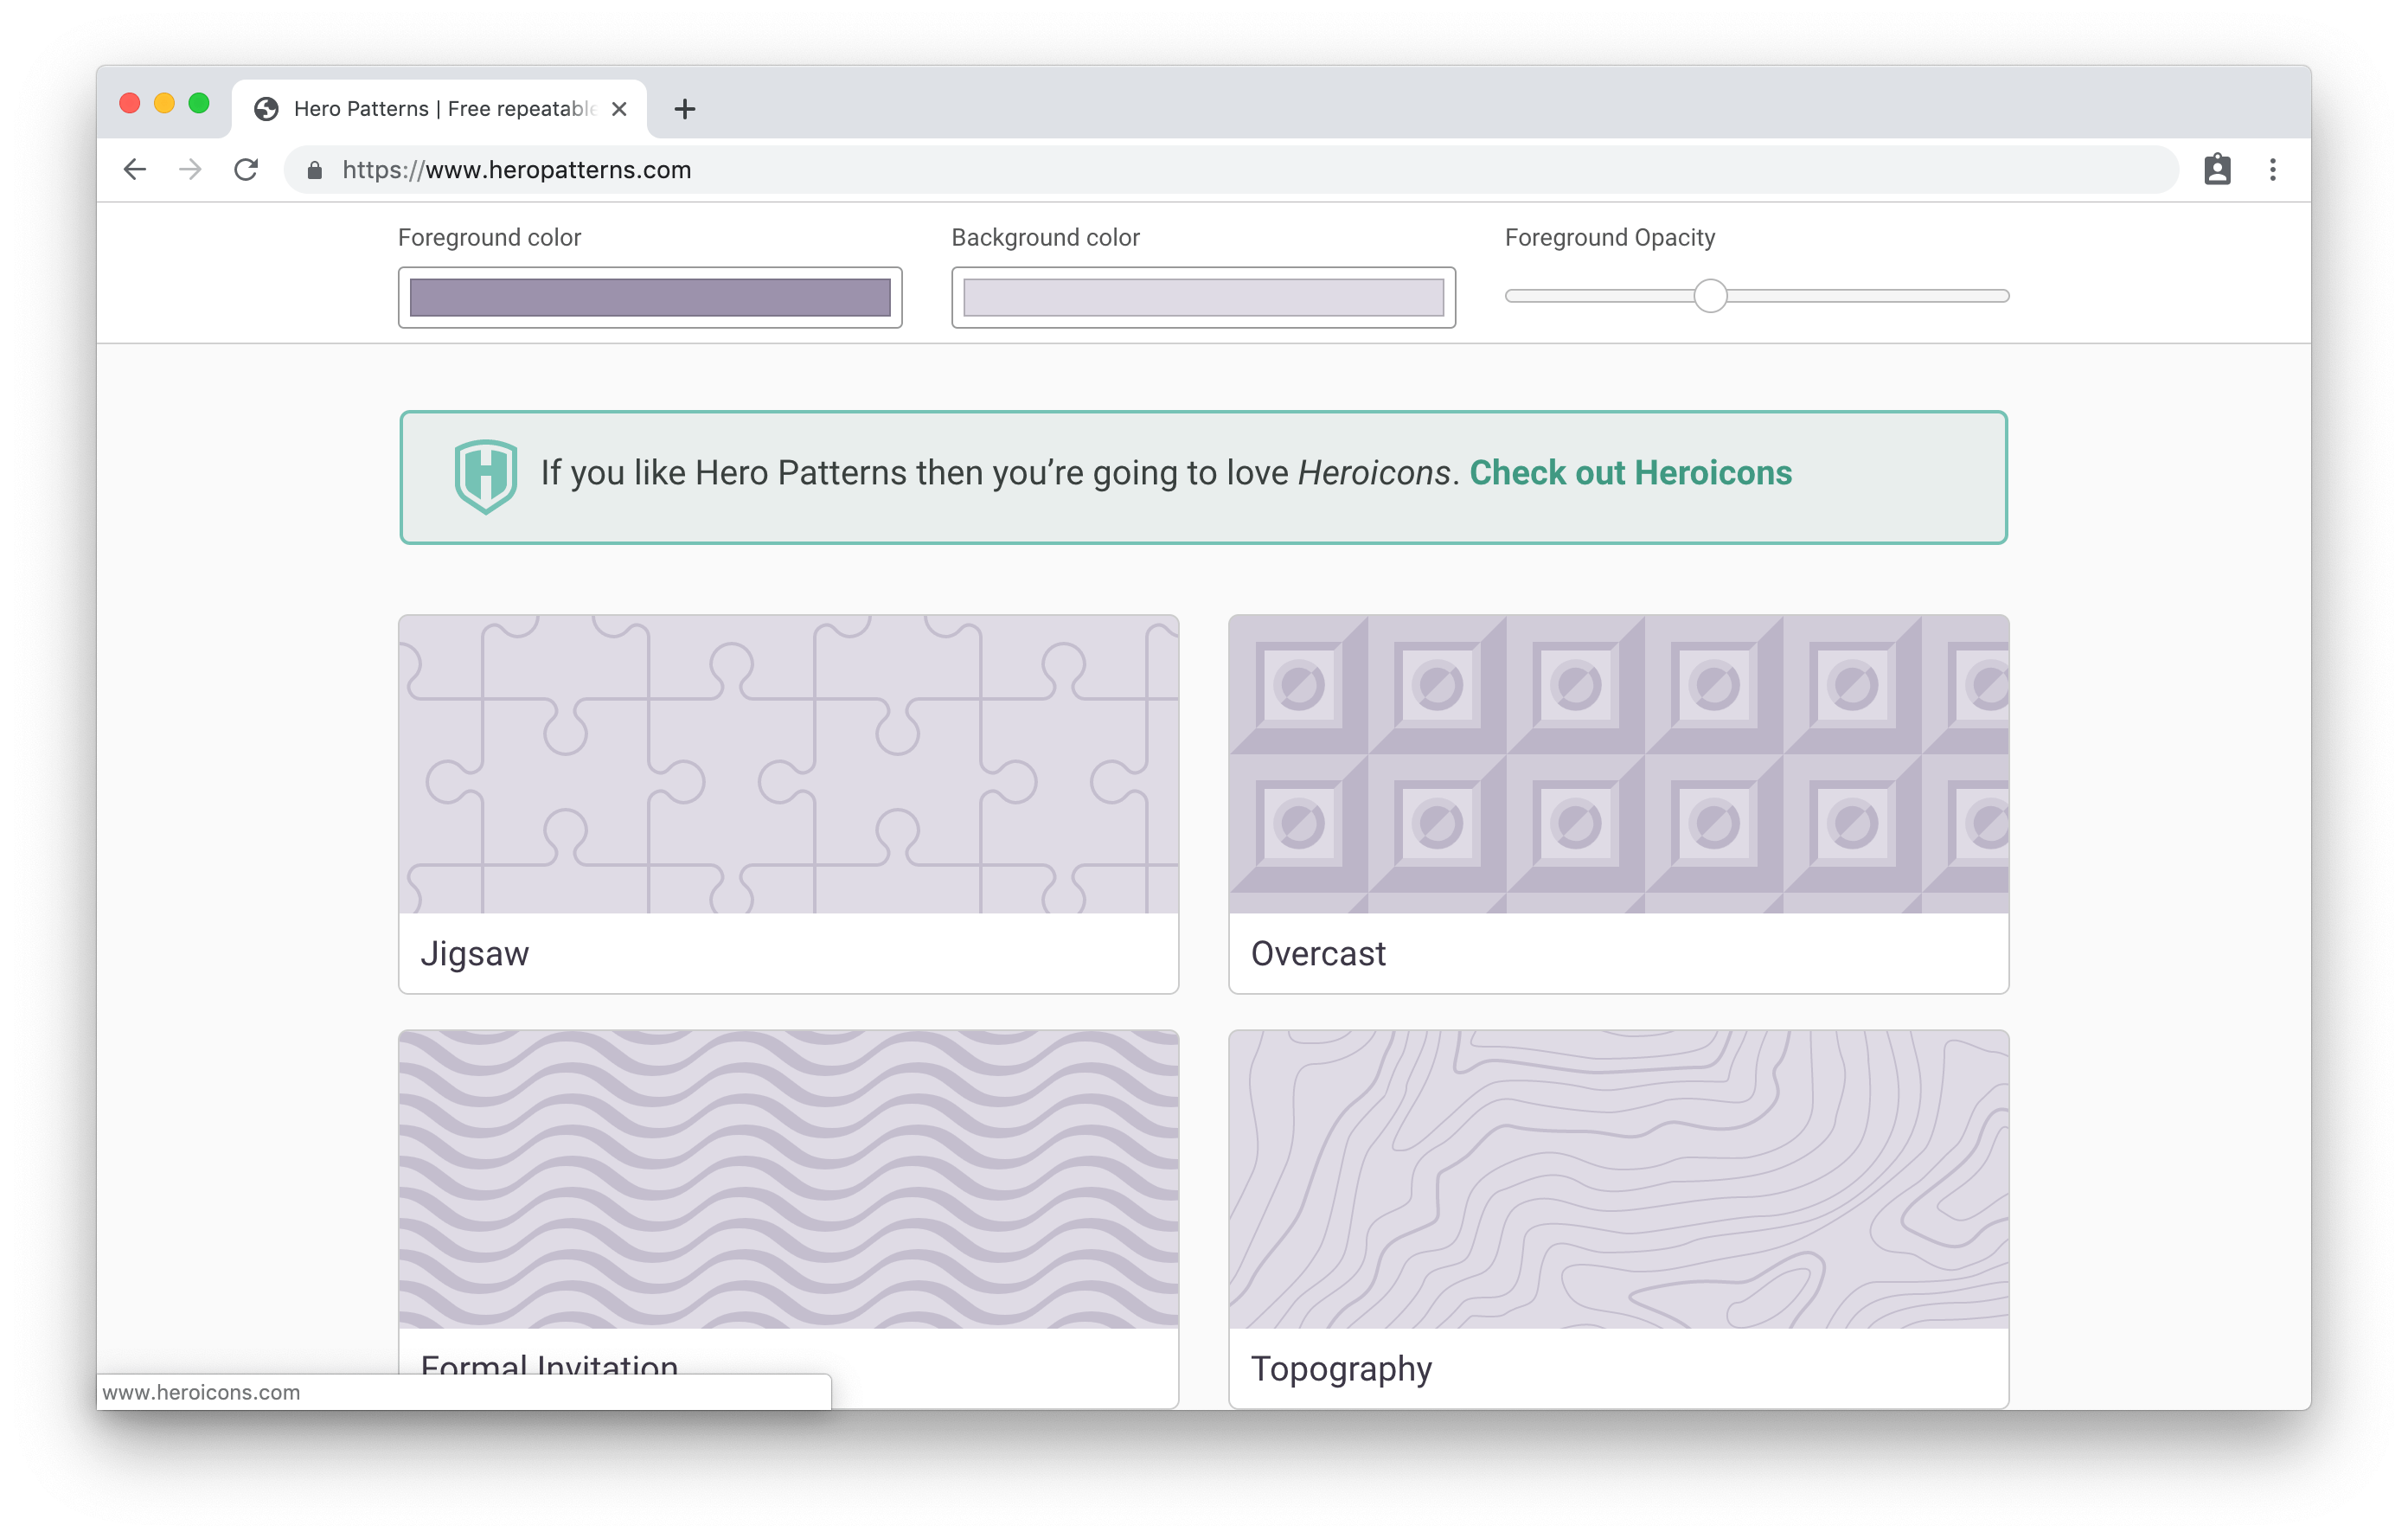The image size is (2408, 1538).
Task: Close the current browser tab
Action: click(619, 109)
